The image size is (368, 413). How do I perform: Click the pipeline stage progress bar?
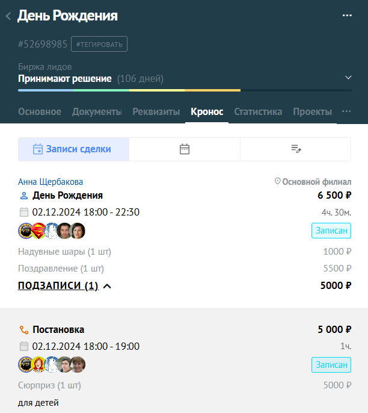[185, 90]
